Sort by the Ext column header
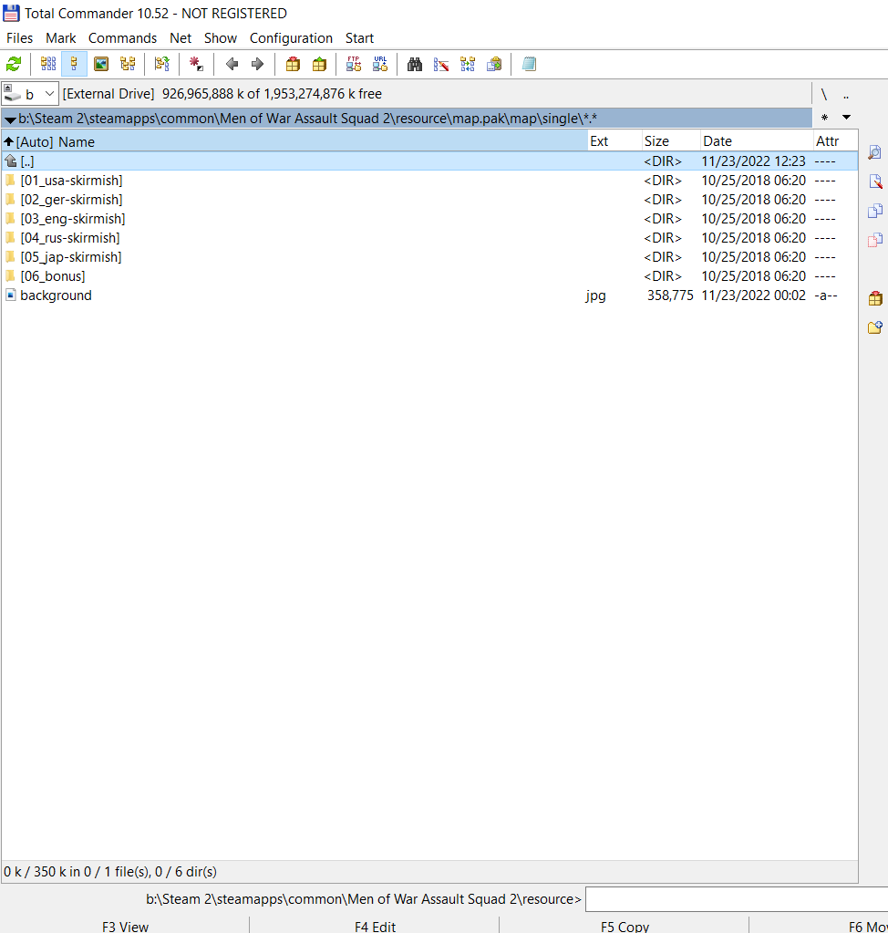The height and width of the screenshot is (933, 888). (614, 141)
